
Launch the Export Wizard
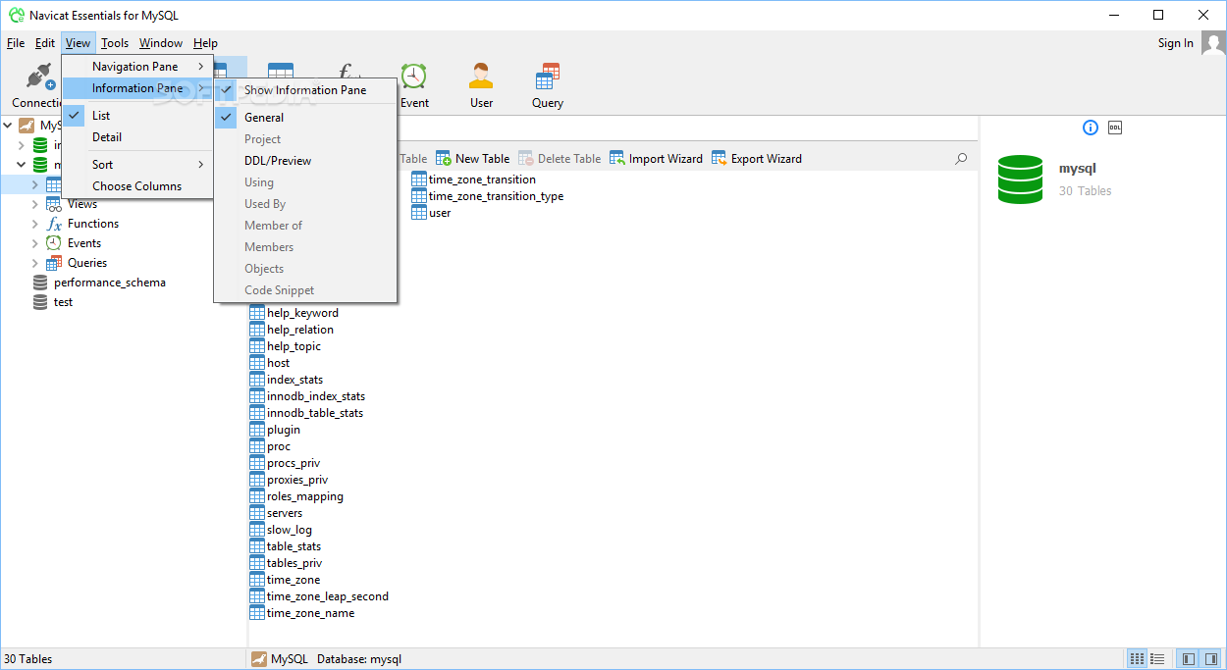tap(757, 158)
